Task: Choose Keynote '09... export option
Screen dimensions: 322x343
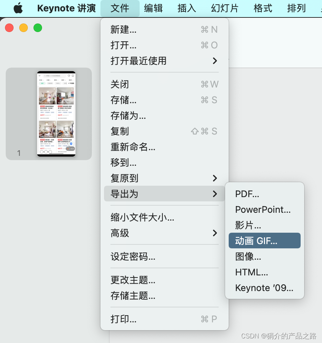Action: tap(265, 288)
